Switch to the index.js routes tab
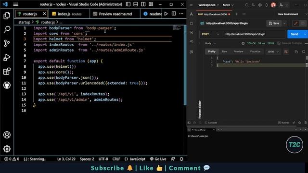This screenshot has height=173, width=308. (x=69, y=14)
